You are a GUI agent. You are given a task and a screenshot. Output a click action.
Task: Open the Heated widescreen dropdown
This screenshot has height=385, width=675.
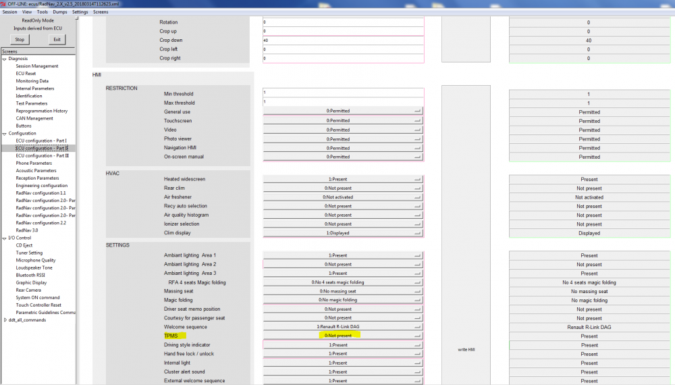click(343, 179)
